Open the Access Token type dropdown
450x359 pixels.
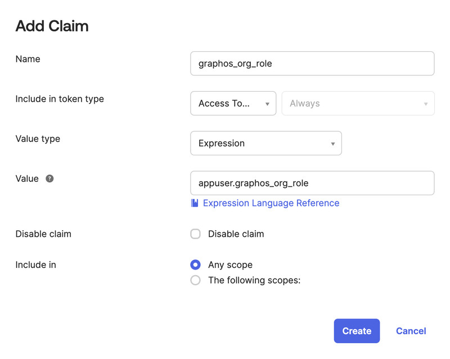coord(233,104)
